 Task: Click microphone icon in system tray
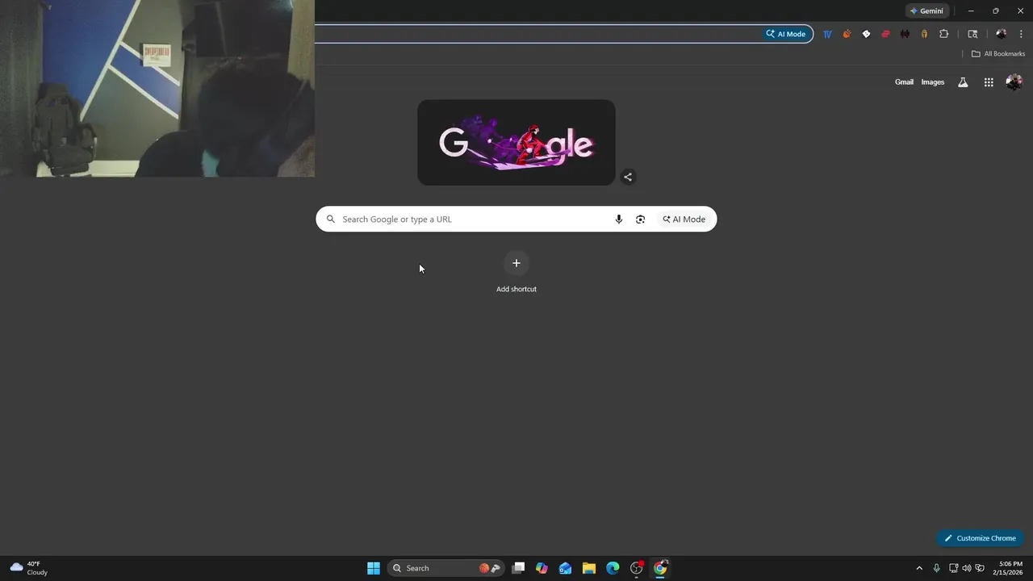pyautogui.click(x=936, y=568)
